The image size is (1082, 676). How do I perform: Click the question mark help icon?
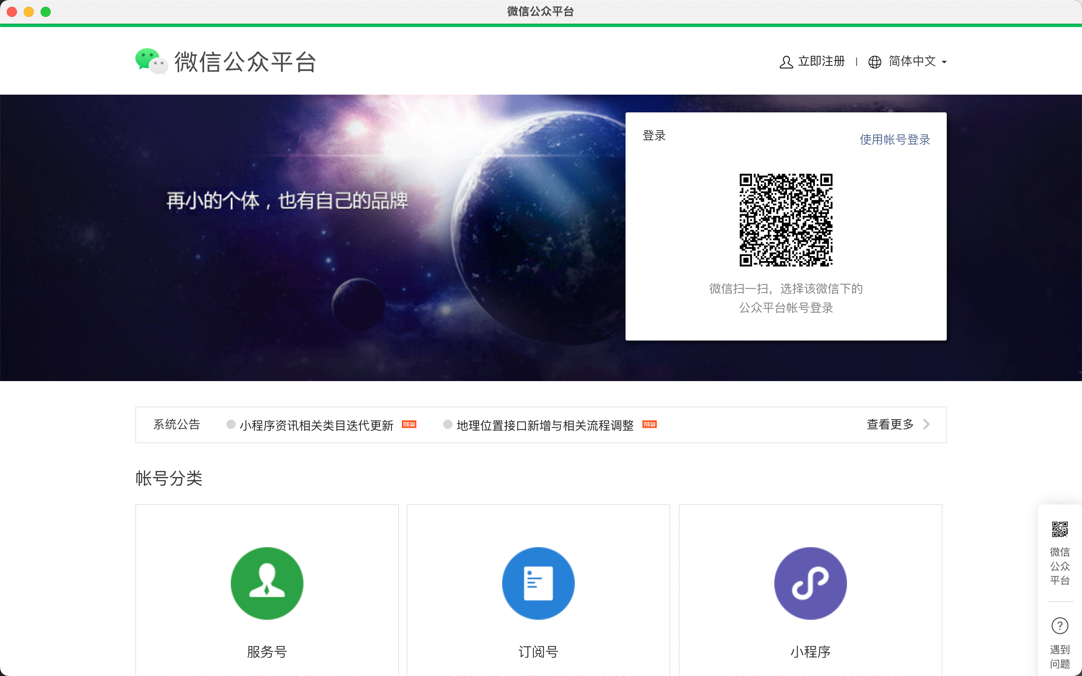[x=1060, y=625]
